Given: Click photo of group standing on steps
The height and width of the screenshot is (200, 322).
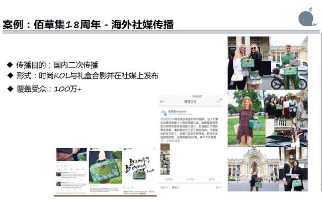Looking at the screenshot, I should [x=287, y=104].
